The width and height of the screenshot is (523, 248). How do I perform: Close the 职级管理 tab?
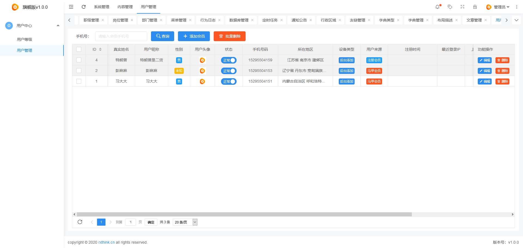coord(103,20)
